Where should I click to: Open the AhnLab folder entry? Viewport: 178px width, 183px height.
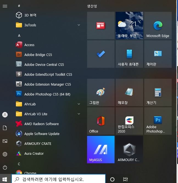tap(48, 104)
